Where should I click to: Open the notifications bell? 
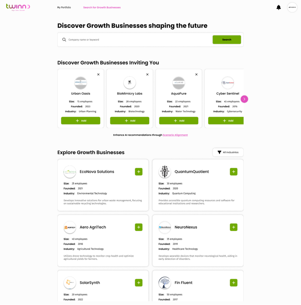(x=279, y=7)
